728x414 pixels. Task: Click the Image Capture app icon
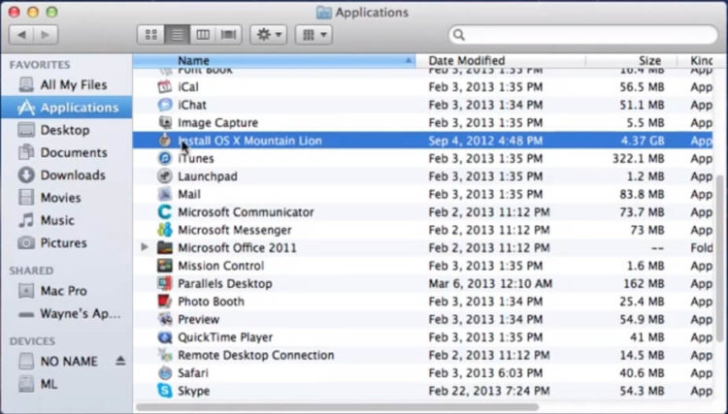coord(165,123)
